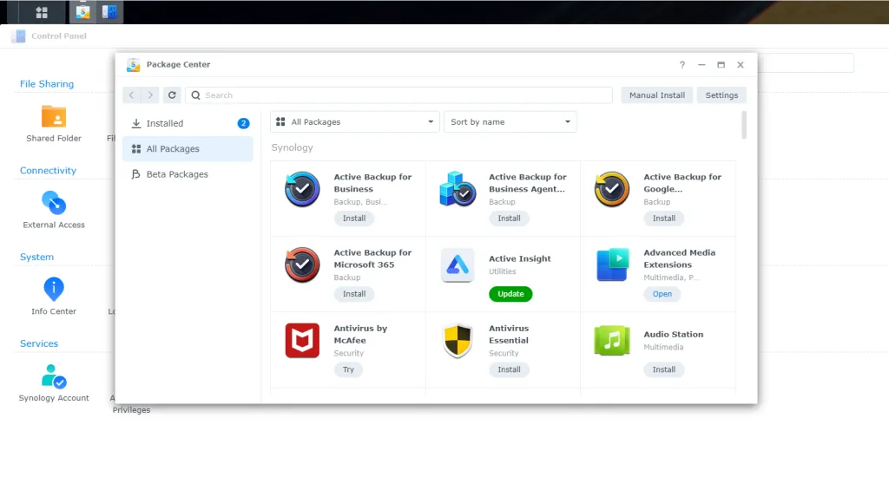
Task: Update the Active Insight package
Action: pos(510,294)
